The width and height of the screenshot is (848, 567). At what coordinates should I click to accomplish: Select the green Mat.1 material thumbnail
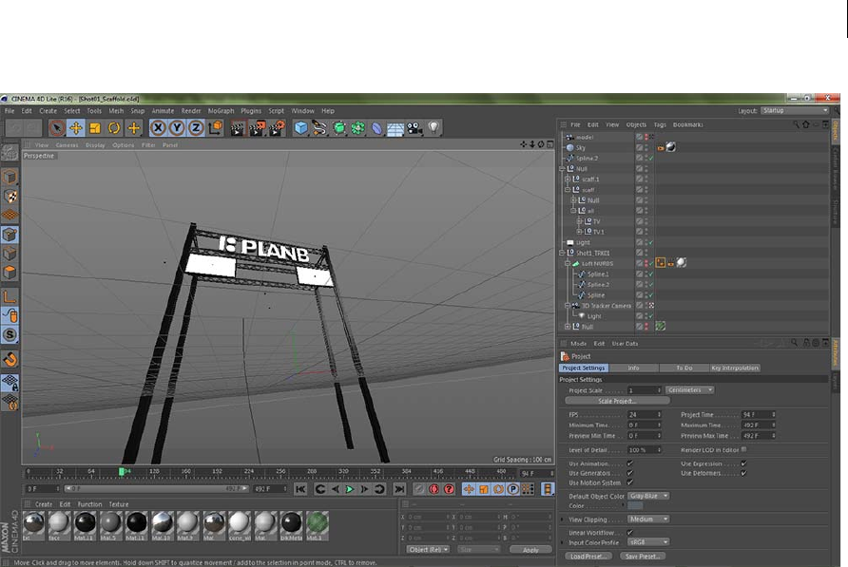318,524
